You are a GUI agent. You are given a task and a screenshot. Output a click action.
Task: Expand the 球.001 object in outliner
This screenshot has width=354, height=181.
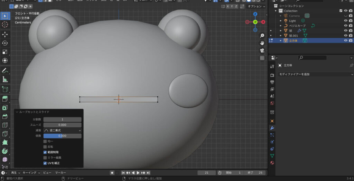[x=281, y=36]
